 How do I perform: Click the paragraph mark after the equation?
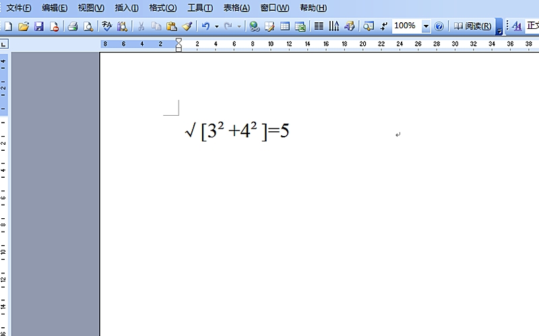pos(398,135)
